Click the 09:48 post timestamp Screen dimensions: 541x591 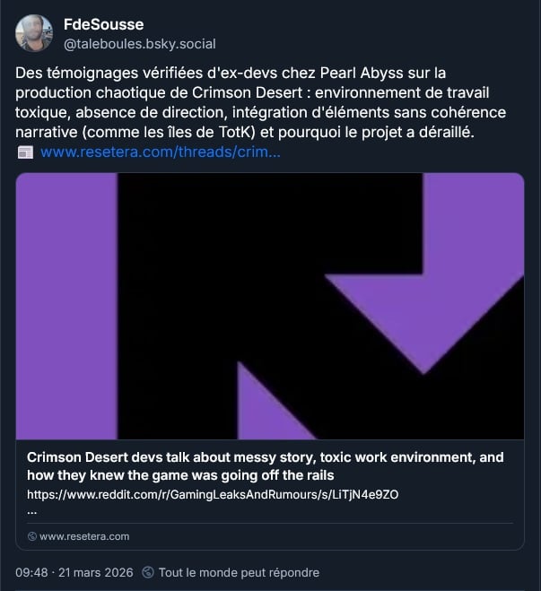[31, 572]
